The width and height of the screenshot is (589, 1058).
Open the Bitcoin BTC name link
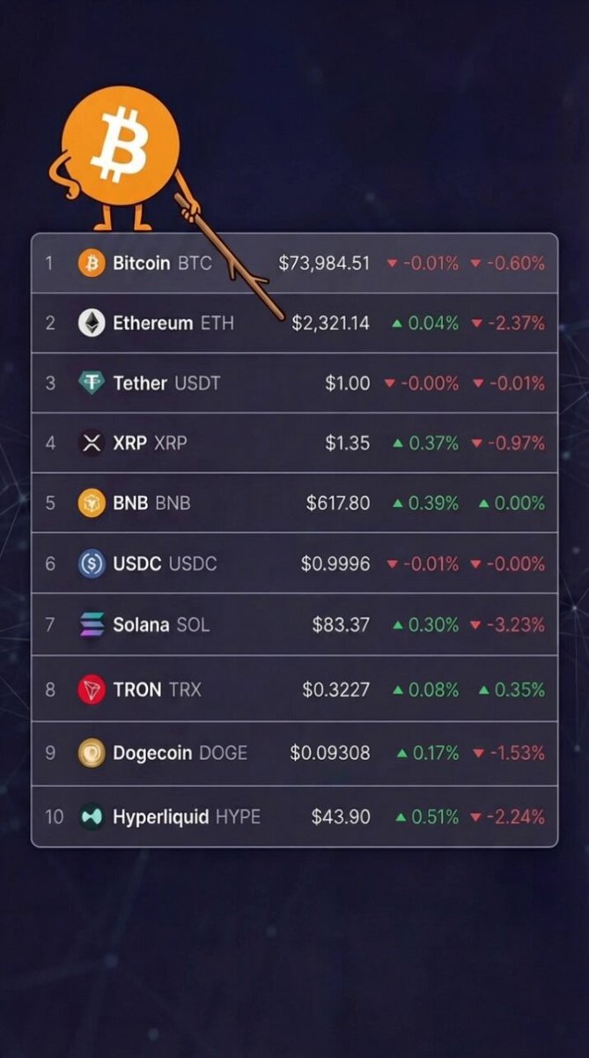pos(162,263)
